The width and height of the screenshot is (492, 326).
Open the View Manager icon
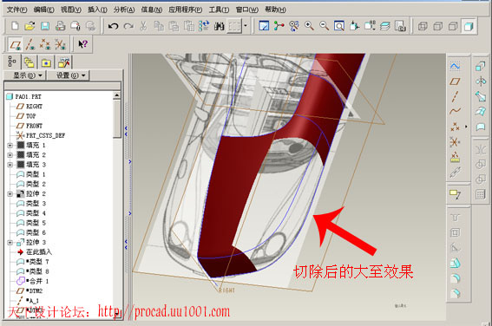tap(400, 26)
